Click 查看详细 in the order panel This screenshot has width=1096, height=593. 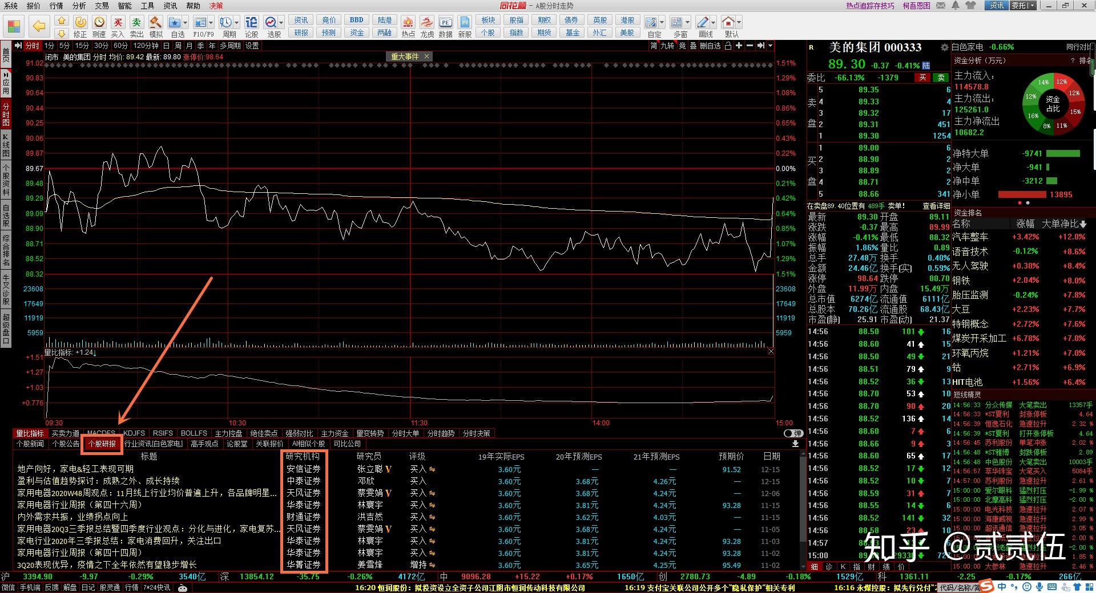pyautogui.click(x=936, y=206)
